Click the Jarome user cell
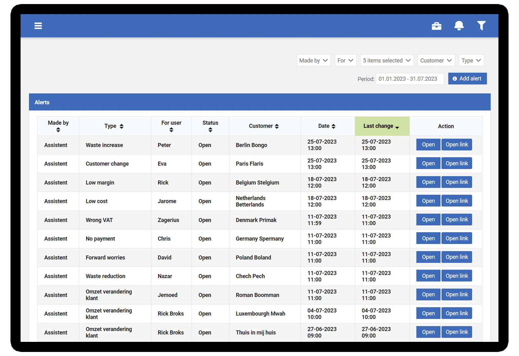 click(172, 201)
